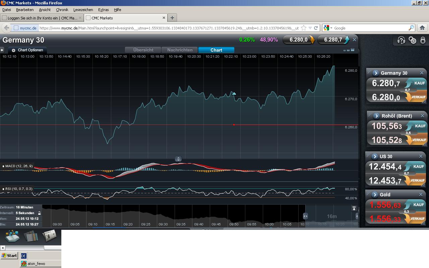Open the stacked lists icon in dock
This screenshot has width=429, height=268.
[31, 236]
